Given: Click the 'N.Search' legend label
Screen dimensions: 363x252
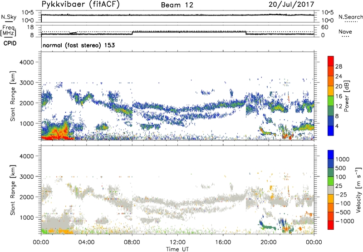Looking at the screenshot, I should (350, 17).
